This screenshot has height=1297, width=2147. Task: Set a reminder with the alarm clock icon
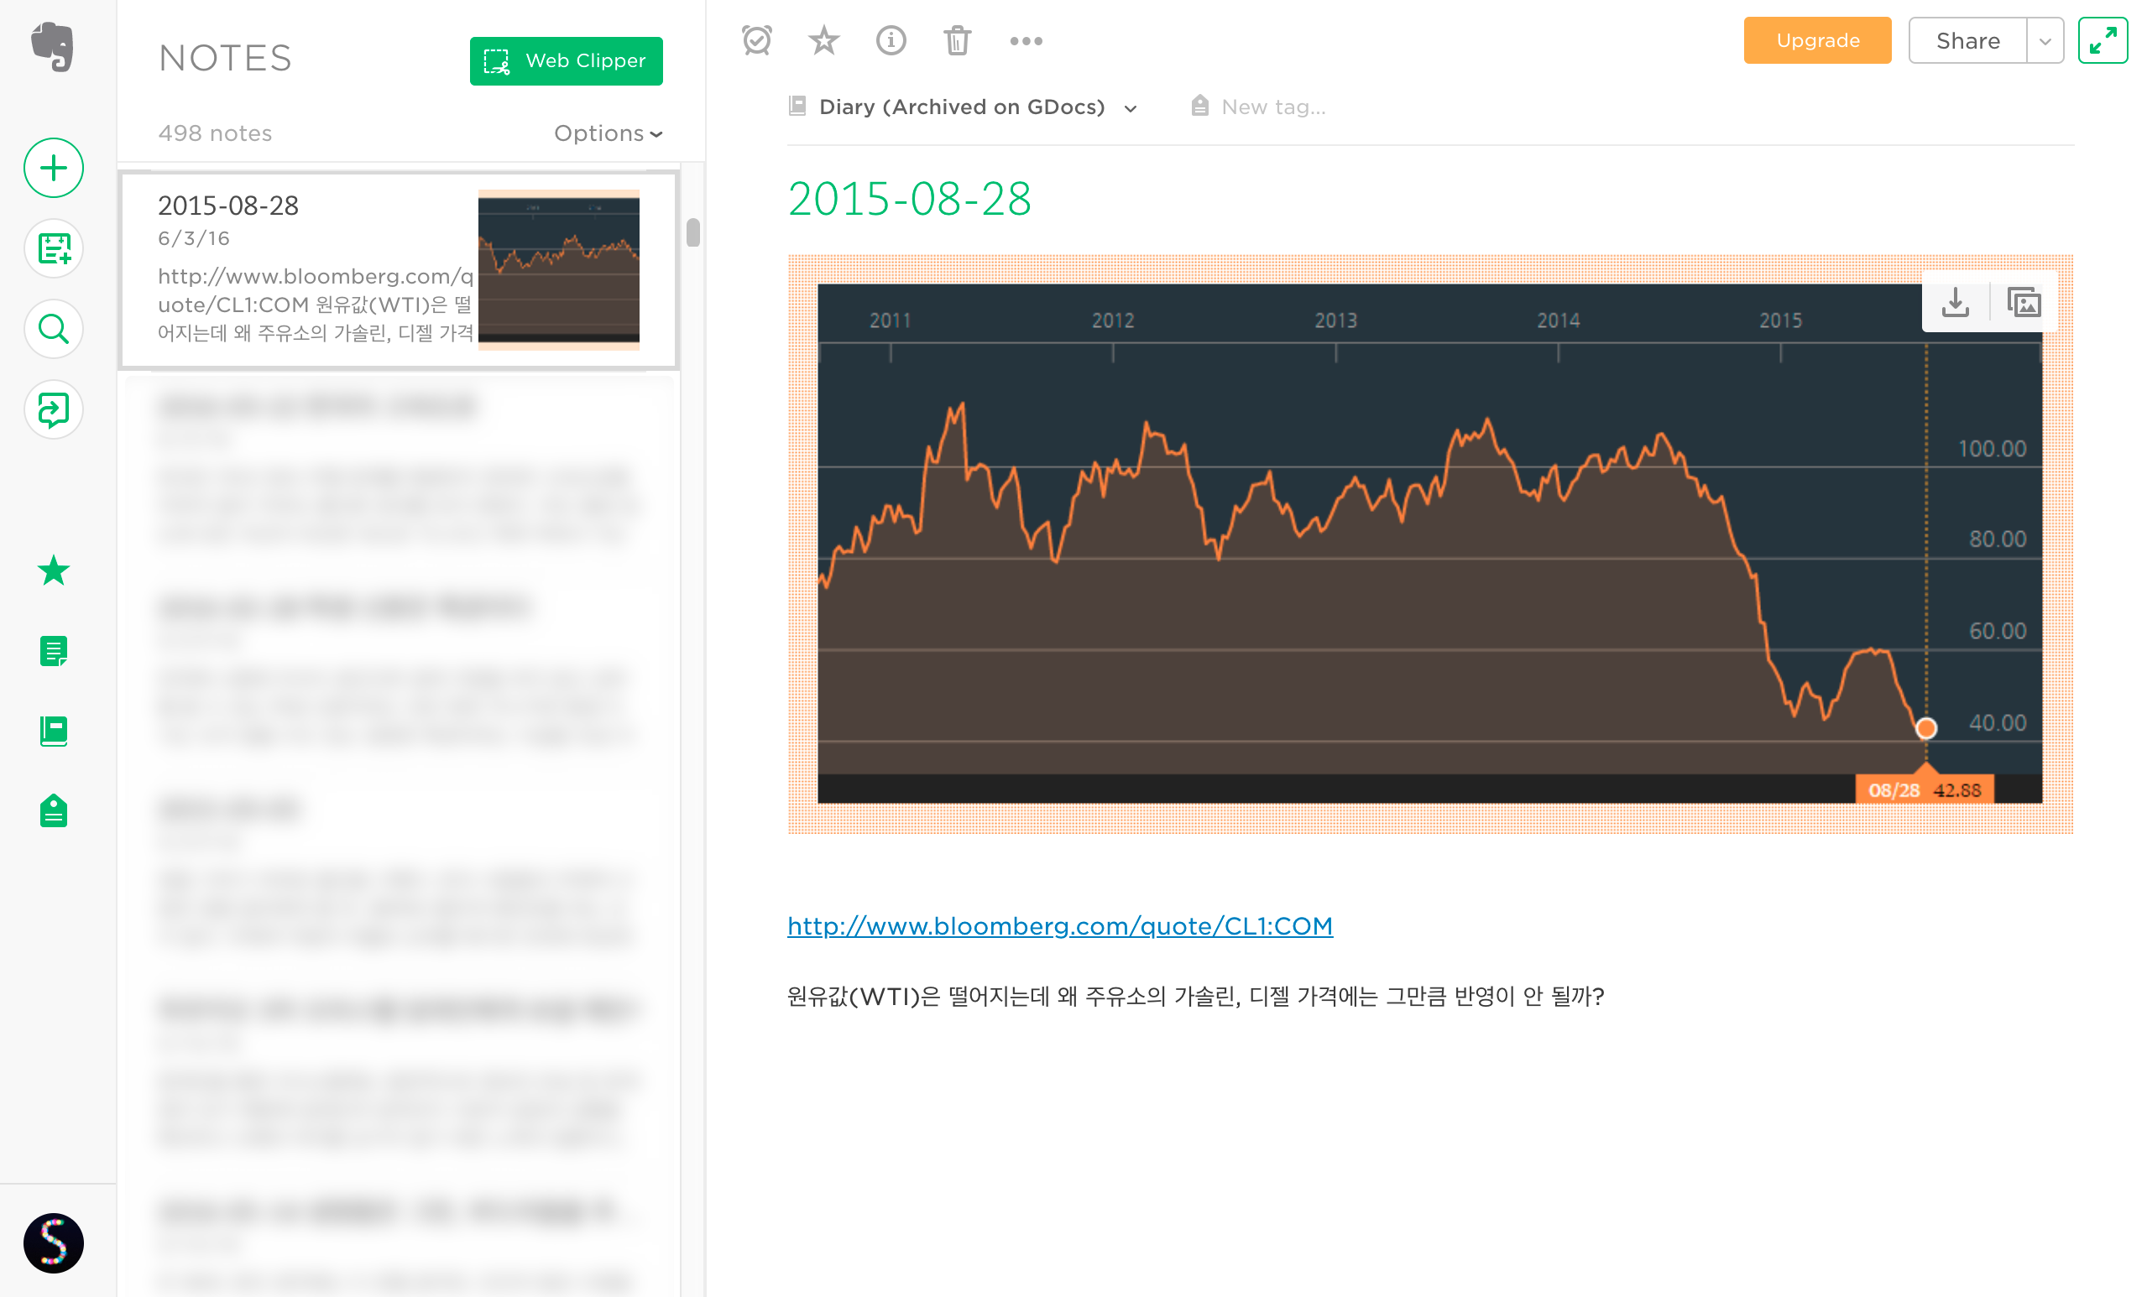756,40
